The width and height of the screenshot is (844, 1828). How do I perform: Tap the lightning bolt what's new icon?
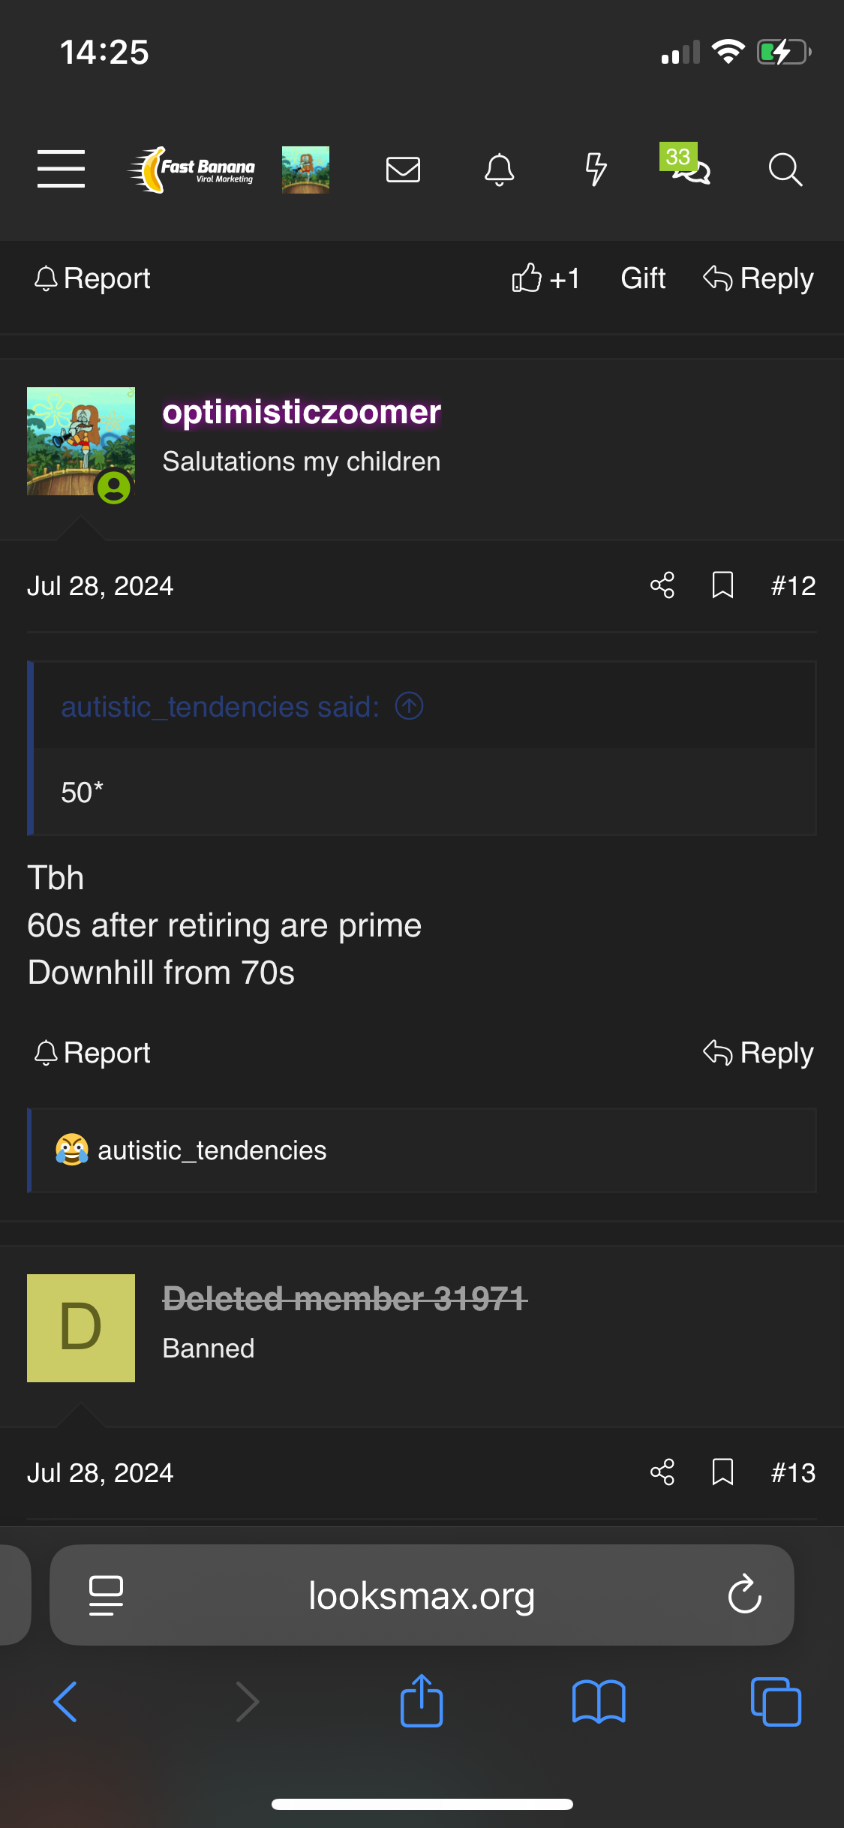click(x=596, y=170)
